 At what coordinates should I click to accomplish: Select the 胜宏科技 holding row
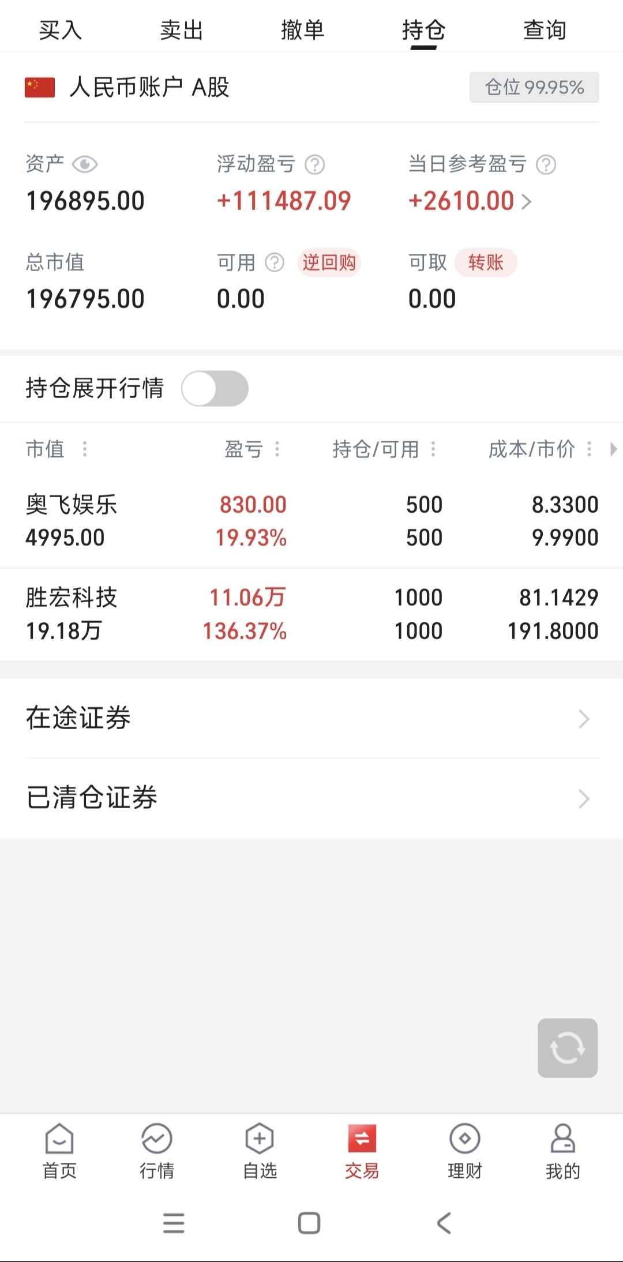pyautogui.click(x=311, y=614)
